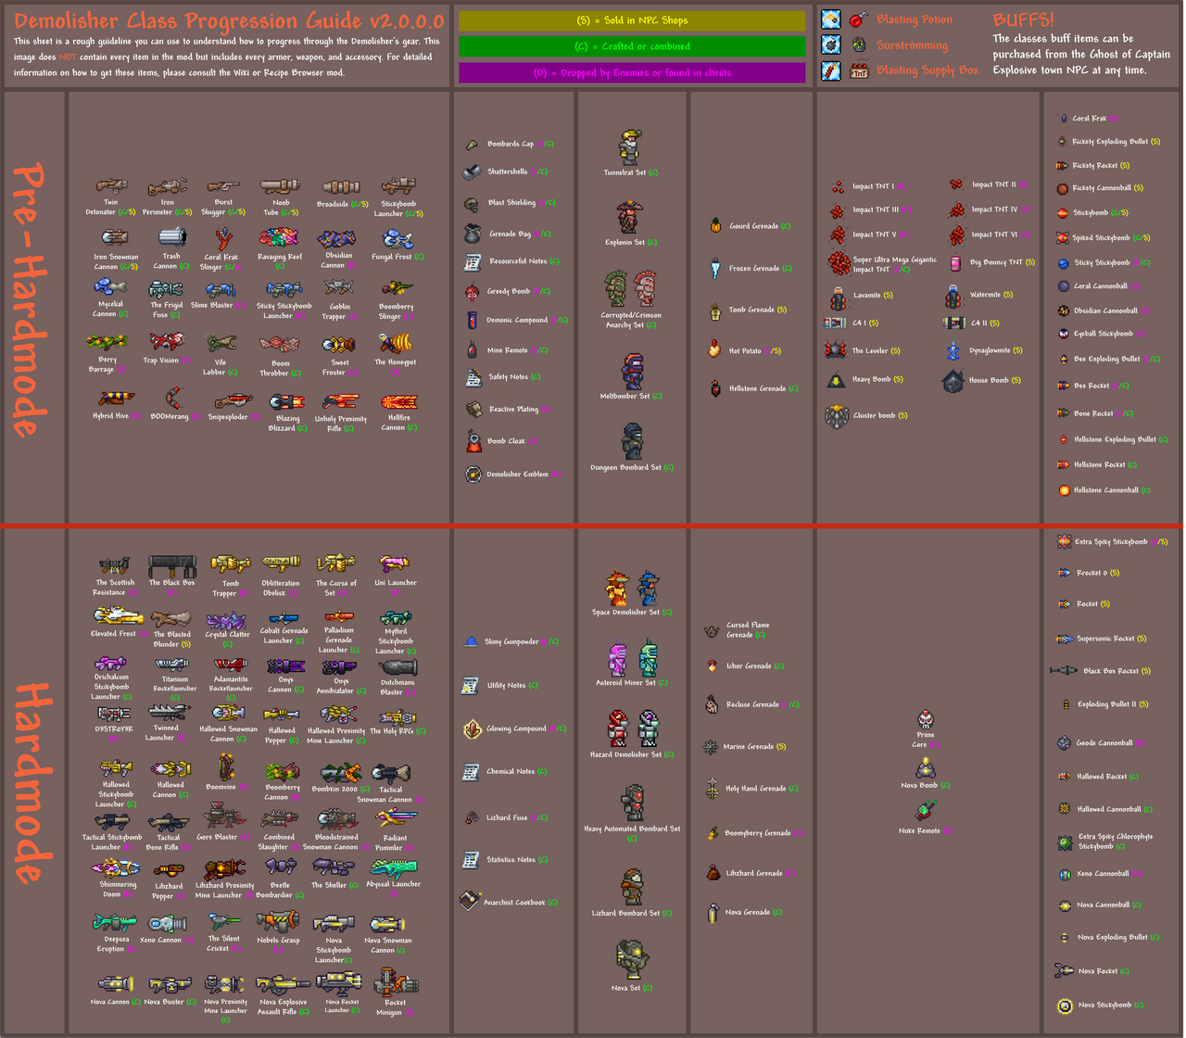Image resolution: width=1186 pixels, height=1038 pixels.
Task: Click the purple "Dropped by Enemies" legend bar
Action: click(632, 72)
